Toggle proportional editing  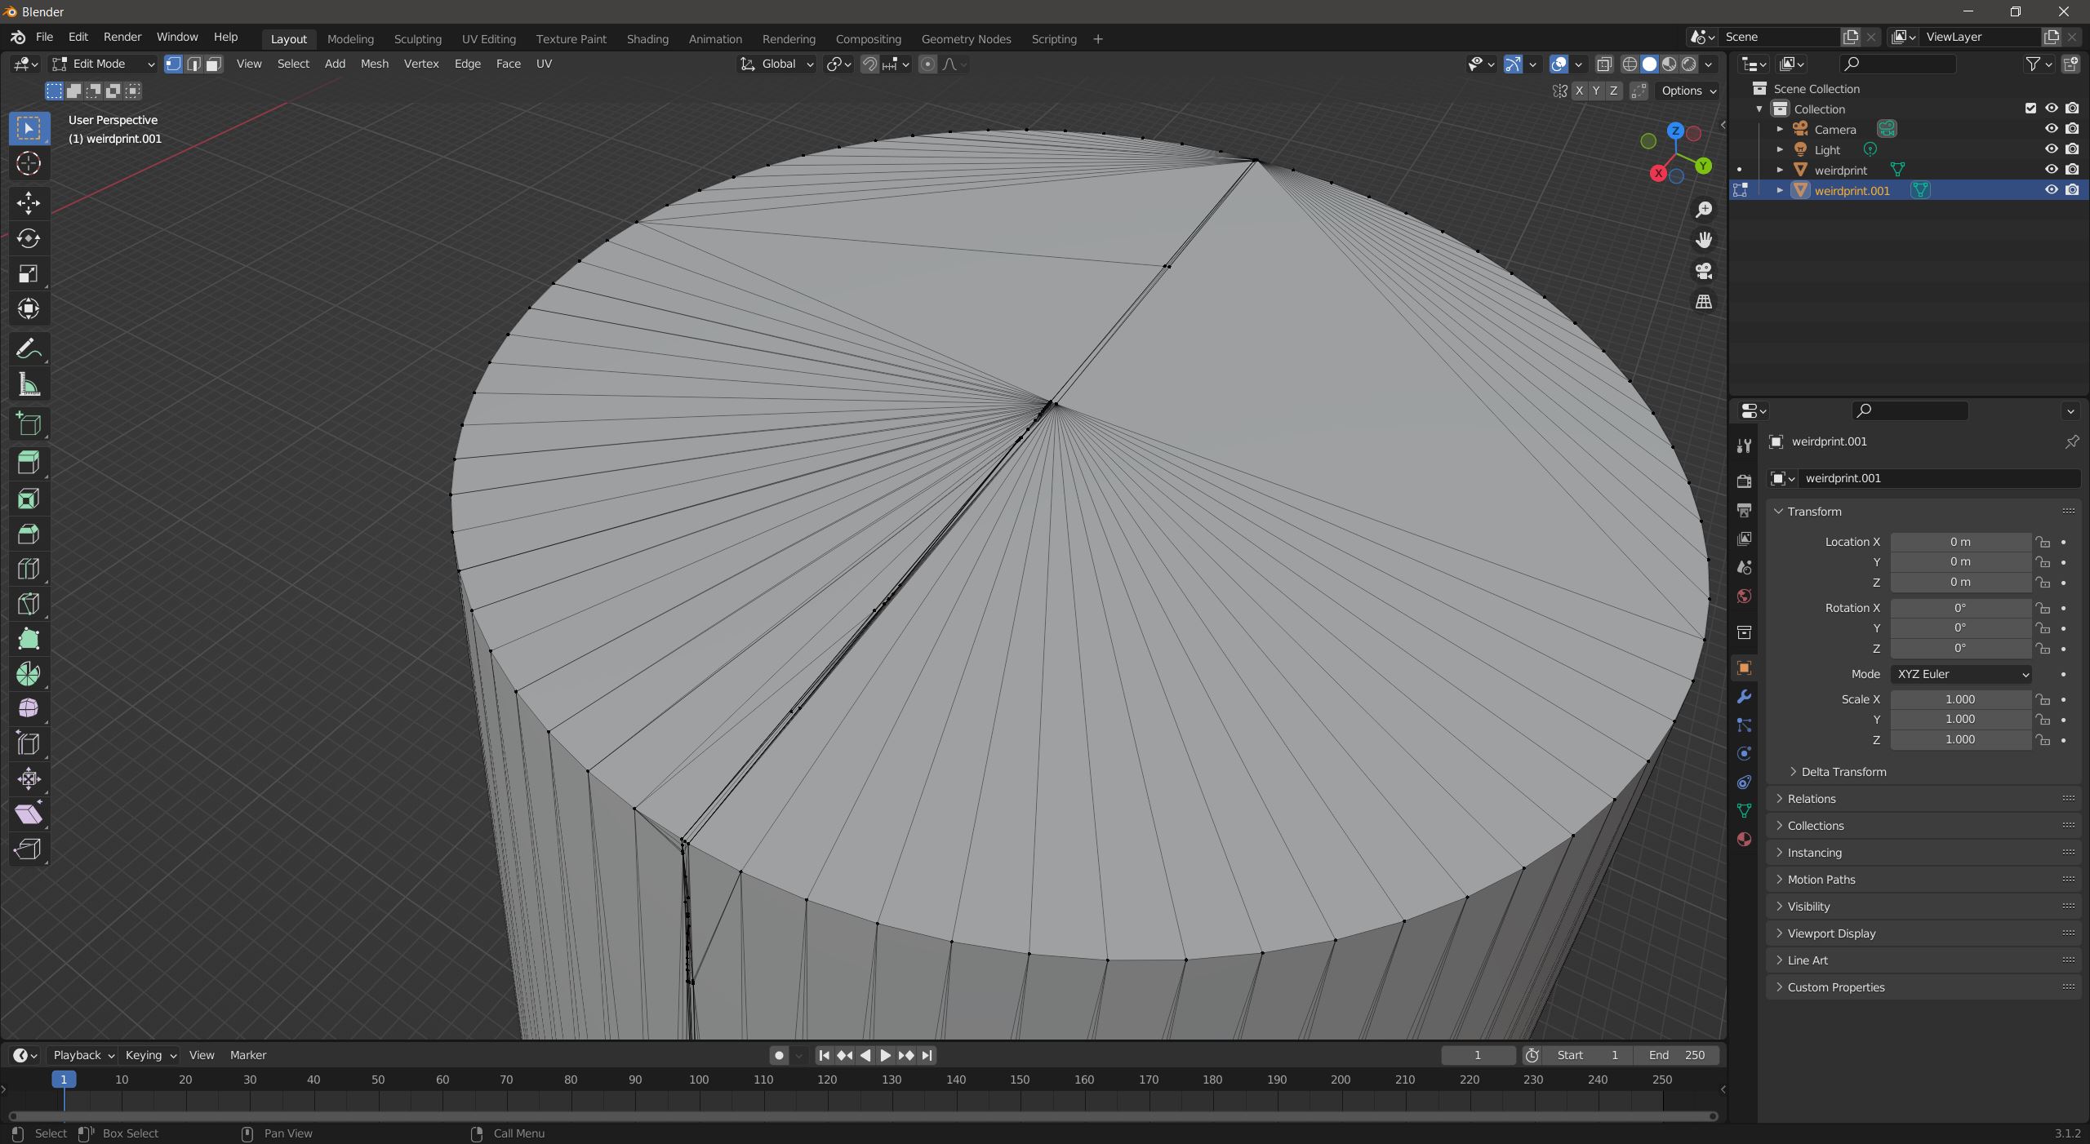pos(927,64)
